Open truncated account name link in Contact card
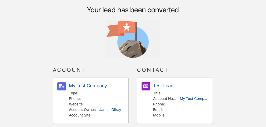This screenshot has height=127, width=266. point(193,99)
